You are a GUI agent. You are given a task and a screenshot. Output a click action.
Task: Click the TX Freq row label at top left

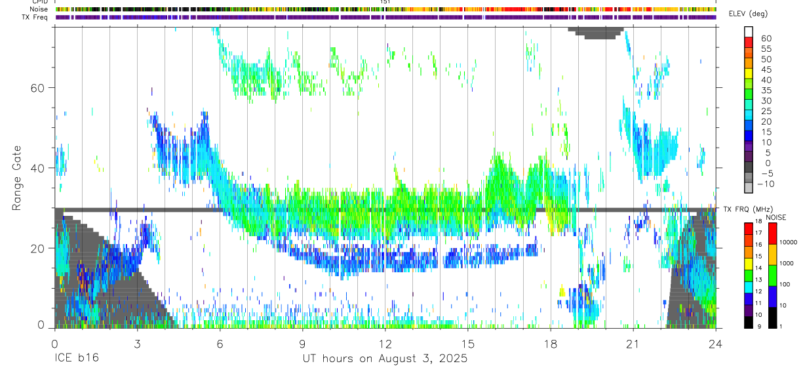point(36,17)
